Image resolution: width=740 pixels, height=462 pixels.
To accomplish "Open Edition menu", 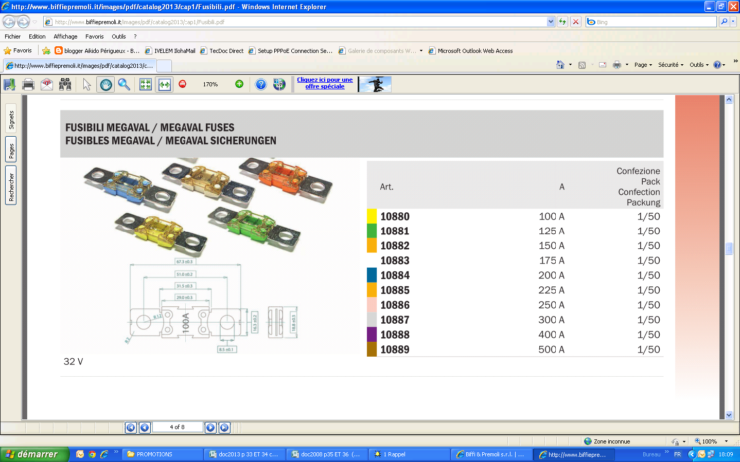I will point(37,36).
